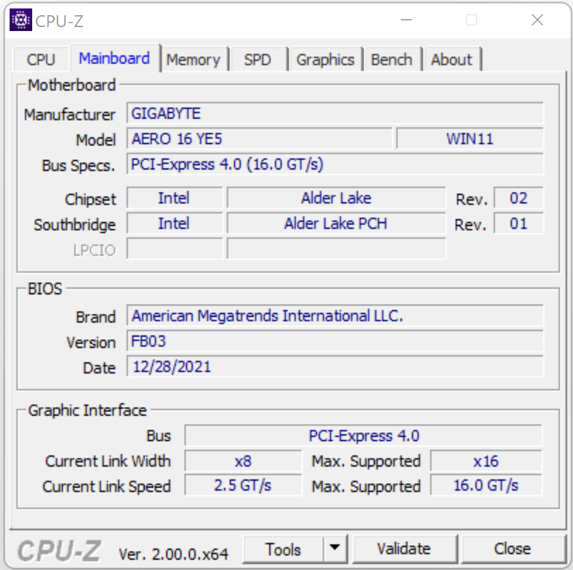573x570 pixels.
Task: Click the PCI-Express 4.0 bus specs field
Action: 335,164
